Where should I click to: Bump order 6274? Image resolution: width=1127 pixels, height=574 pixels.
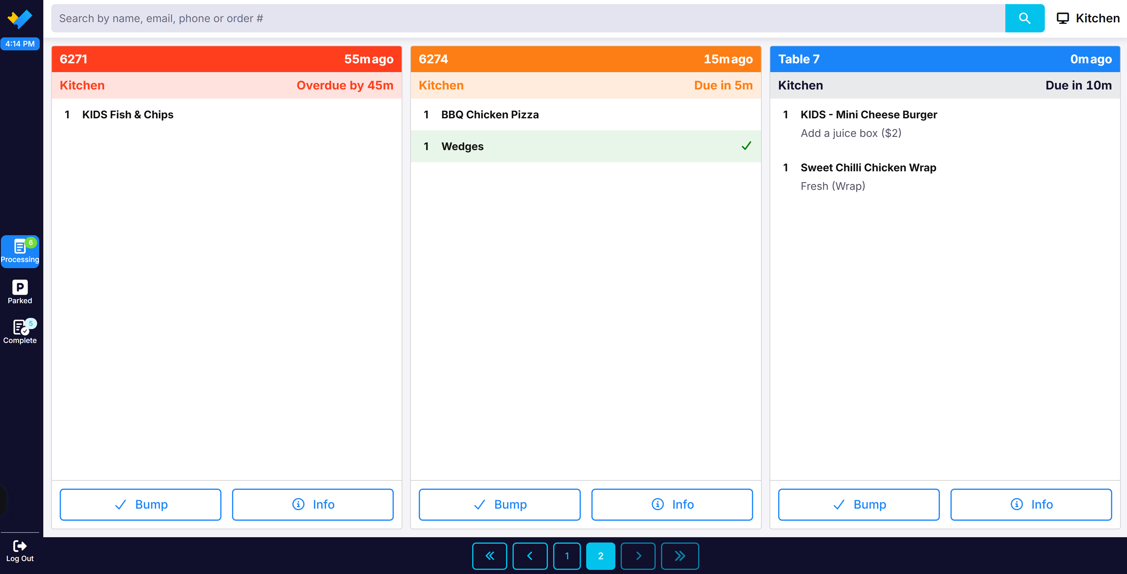(x=500, y=505)
